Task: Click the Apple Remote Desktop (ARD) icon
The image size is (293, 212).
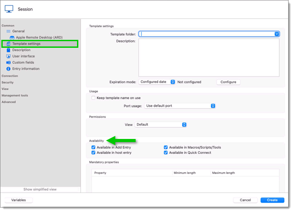Action: pos(12,38)
